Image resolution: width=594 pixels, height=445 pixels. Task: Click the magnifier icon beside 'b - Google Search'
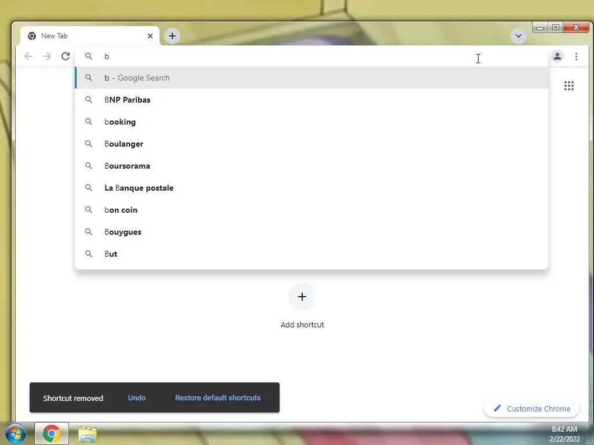[88, 78]
